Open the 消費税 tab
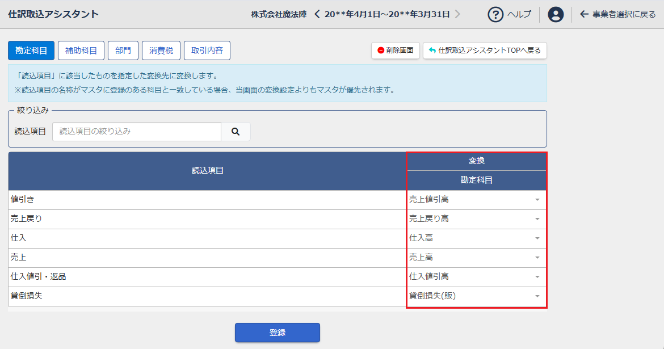 pyautogui.click(x=161, y=51)
